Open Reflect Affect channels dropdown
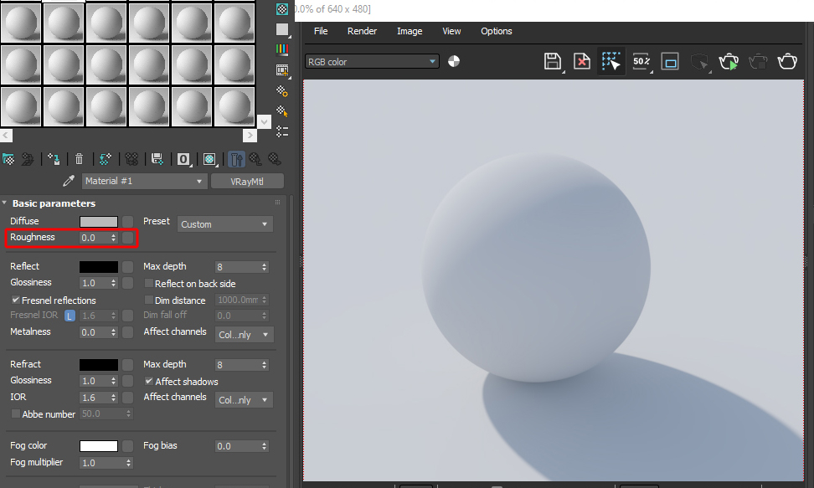Image resolution: width=814 pixels, height=488 pixels. (x=244, y=335)
